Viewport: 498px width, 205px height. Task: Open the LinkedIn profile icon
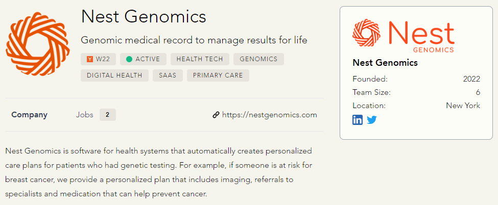tap(358, 120)
